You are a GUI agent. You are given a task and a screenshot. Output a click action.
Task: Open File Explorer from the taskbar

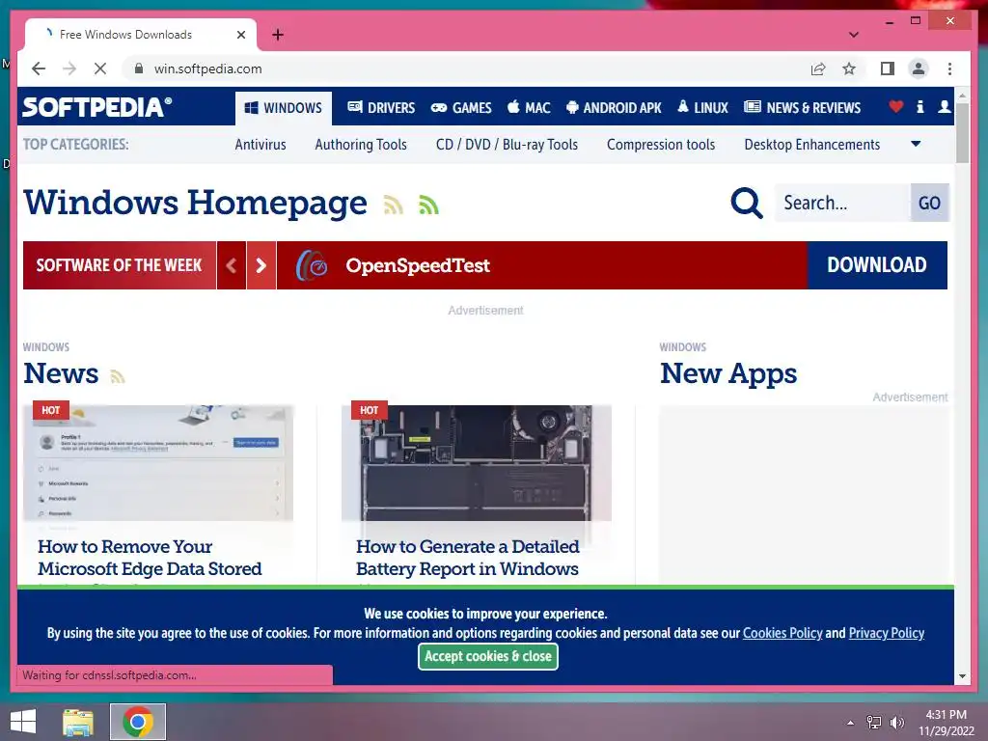click(78, 722)
